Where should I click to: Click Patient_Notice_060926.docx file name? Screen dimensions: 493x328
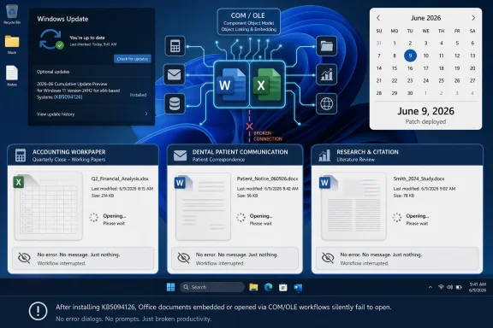(x=267, y=179)
